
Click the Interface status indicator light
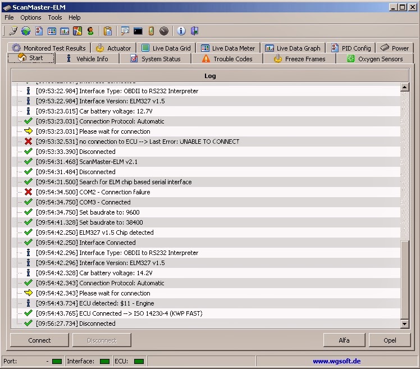pyautogui.click(x=105, y=362)
